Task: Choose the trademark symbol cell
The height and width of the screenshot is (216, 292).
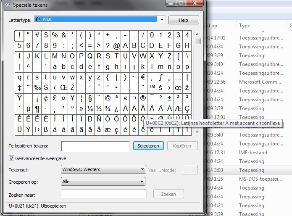Action: (x=152, y=88)
